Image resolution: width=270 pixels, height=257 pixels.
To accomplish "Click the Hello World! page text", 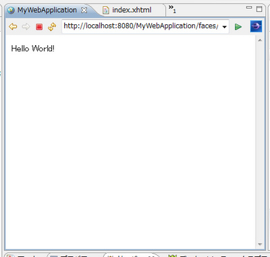I will (33, 49).
